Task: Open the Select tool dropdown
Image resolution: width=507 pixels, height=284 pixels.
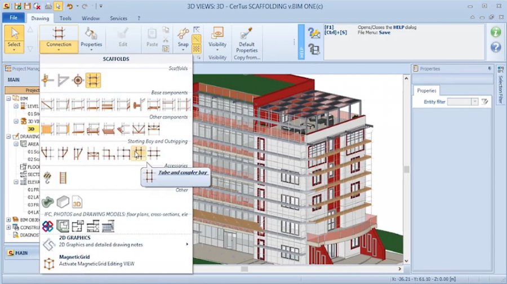Action: 14,50
